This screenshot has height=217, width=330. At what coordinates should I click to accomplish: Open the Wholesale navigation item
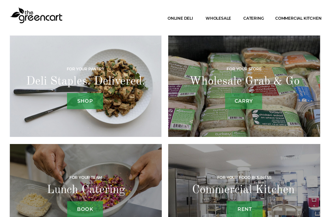click(x=218, y=18)
